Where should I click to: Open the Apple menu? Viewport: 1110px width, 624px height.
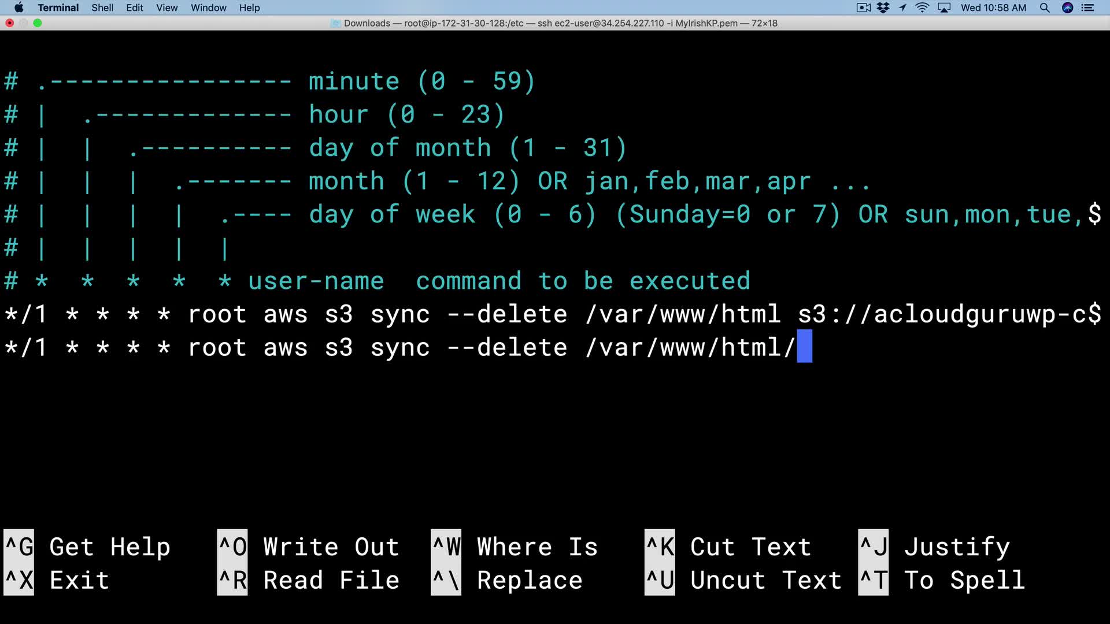(18, 8)
